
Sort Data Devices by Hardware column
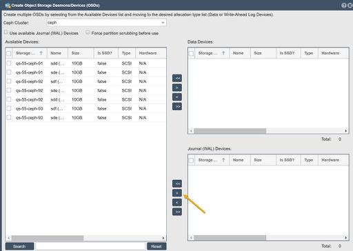click(x=333, y=53)
